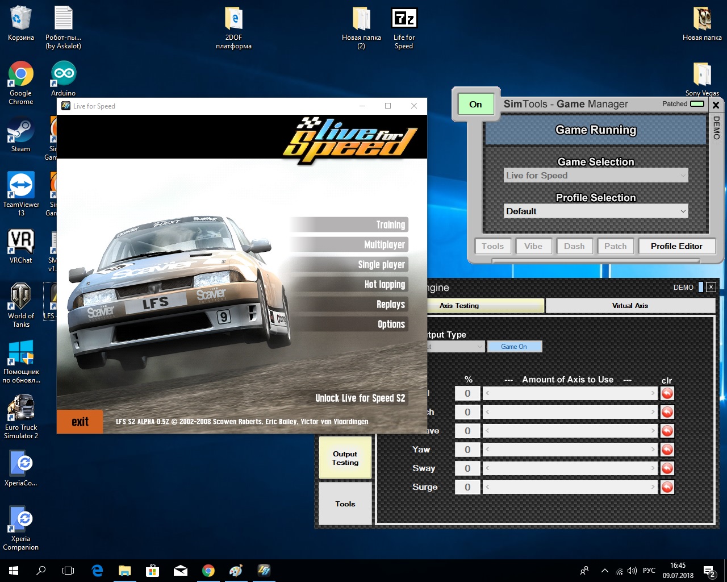Toggle the green On button in SimTools

475,104
